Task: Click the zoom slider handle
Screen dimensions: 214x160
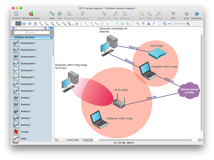Action: [173, 24]
